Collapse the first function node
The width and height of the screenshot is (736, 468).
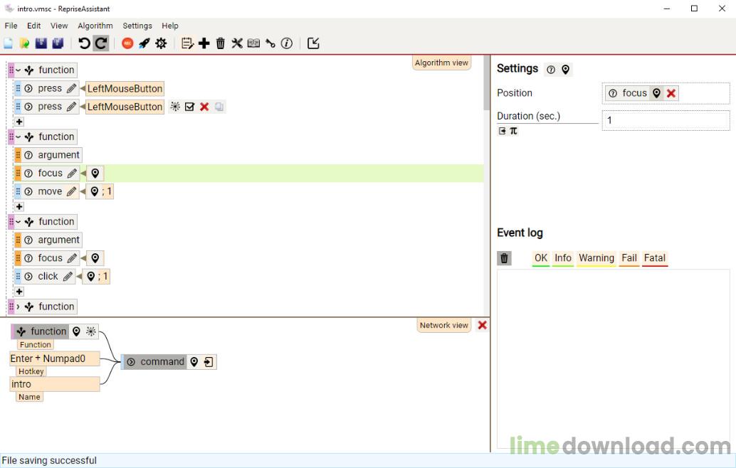(19, 70)
